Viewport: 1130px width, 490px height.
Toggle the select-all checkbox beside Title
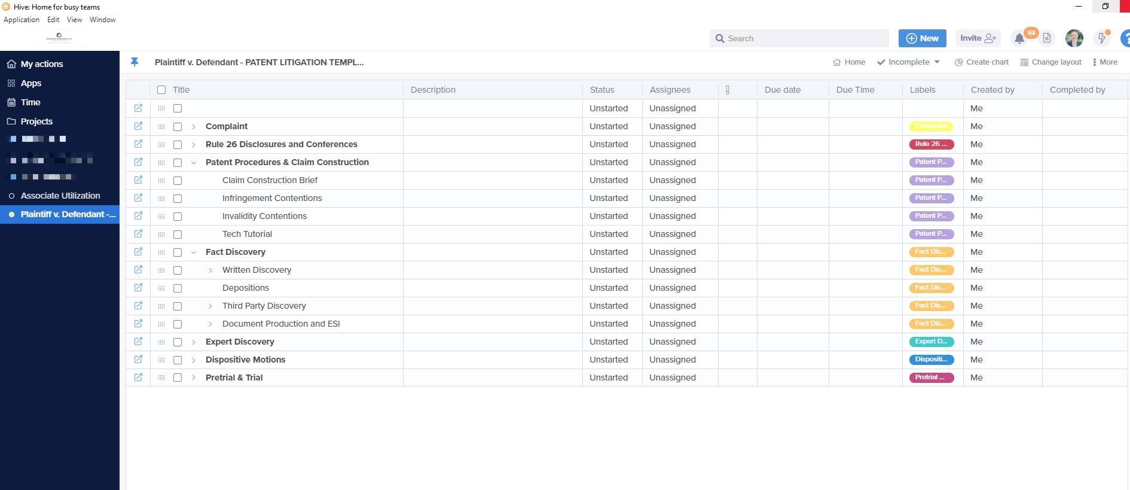point(161,90)
